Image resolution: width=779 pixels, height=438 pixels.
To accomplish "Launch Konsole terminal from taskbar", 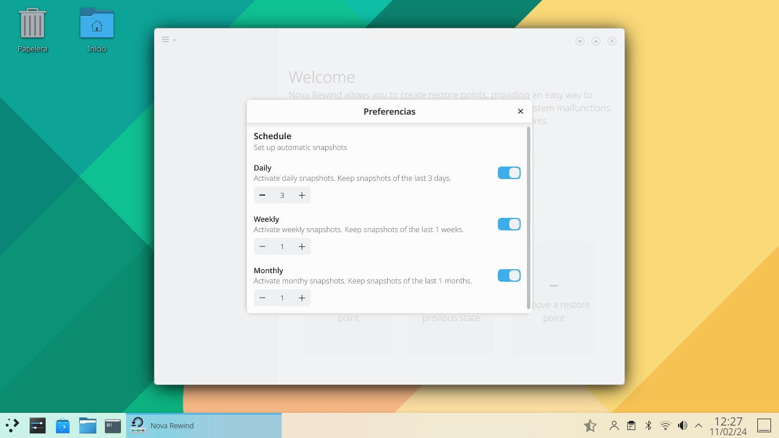I will tap(113, 425).
